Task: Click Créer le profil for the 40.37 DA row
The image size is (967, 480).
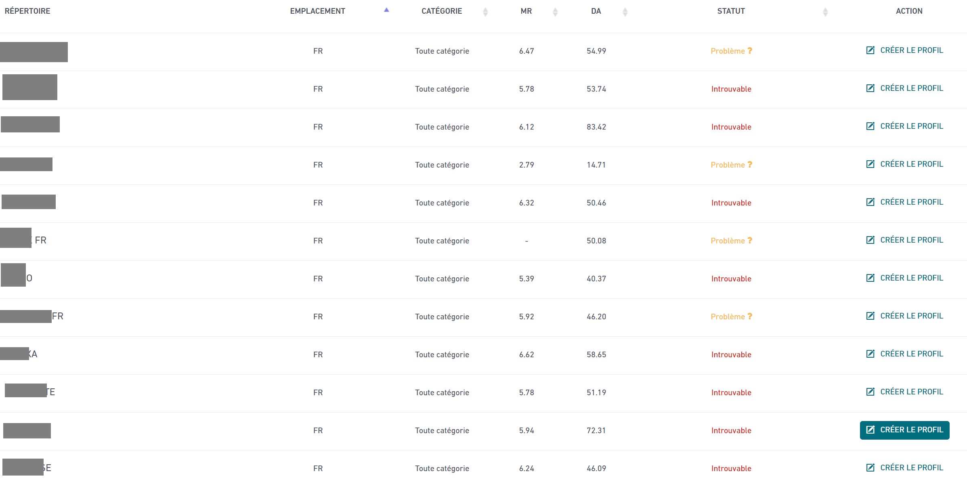Action: click(x=911, y=278)
